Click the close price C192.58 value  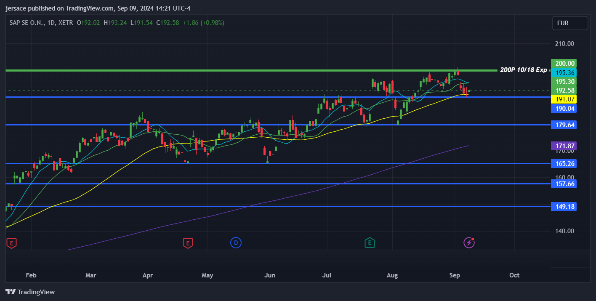[168, 23]
